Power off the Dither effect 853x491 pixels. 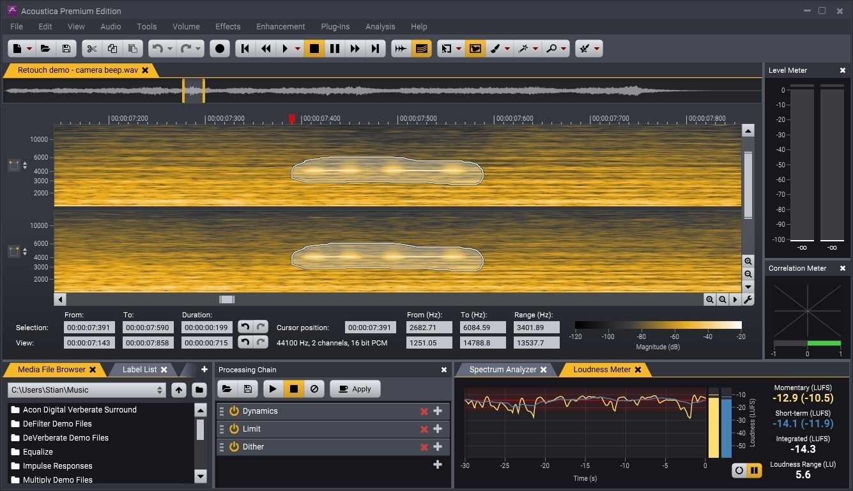tap(234, 446)
